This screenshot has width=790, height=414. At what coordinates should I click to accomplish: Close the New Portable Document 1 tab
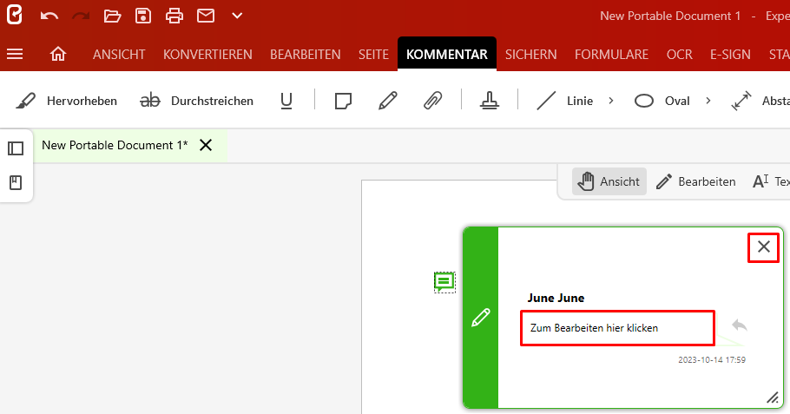coord(206,145)
